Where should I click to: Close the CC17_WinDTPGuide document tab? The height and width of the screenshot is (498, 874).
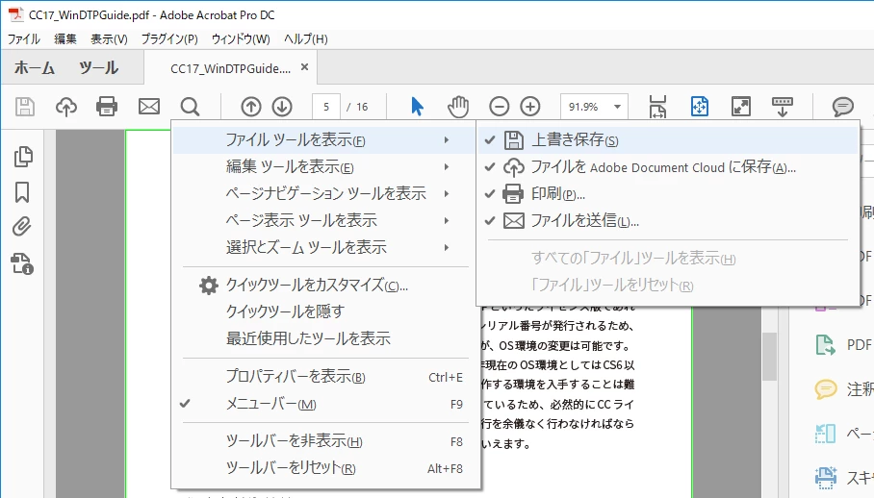pyautogui.click(x=304, y=66)
